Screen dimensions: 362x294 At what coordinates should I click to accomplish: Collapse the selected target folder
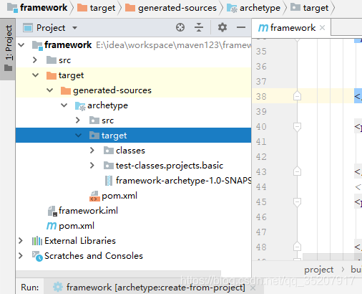pos(79,136)
